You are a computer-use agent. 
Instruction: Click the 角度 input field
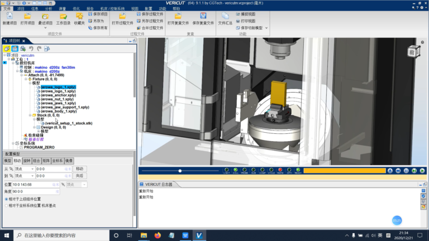click(36, 191)
